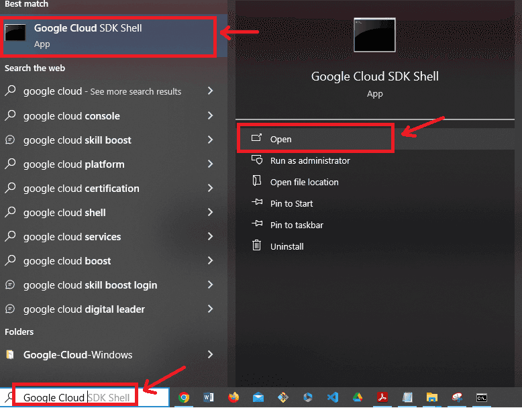The width and height of the screenshot is (522, 408).
Task: Select Pin to Start option
Action: (291, 203)
